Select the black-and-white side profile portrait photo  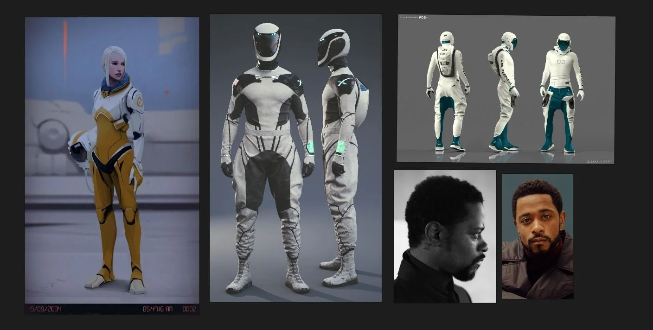click(x=445, y=236)
